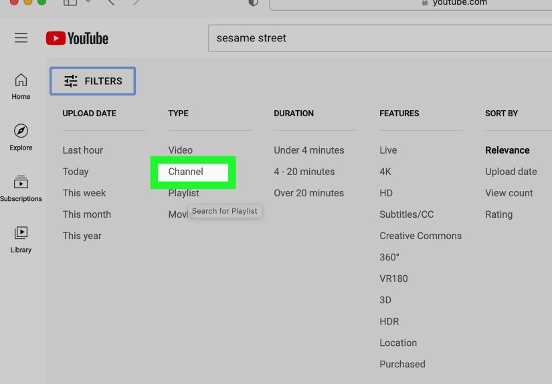Filter by Last hour upload date

[83, 150]
